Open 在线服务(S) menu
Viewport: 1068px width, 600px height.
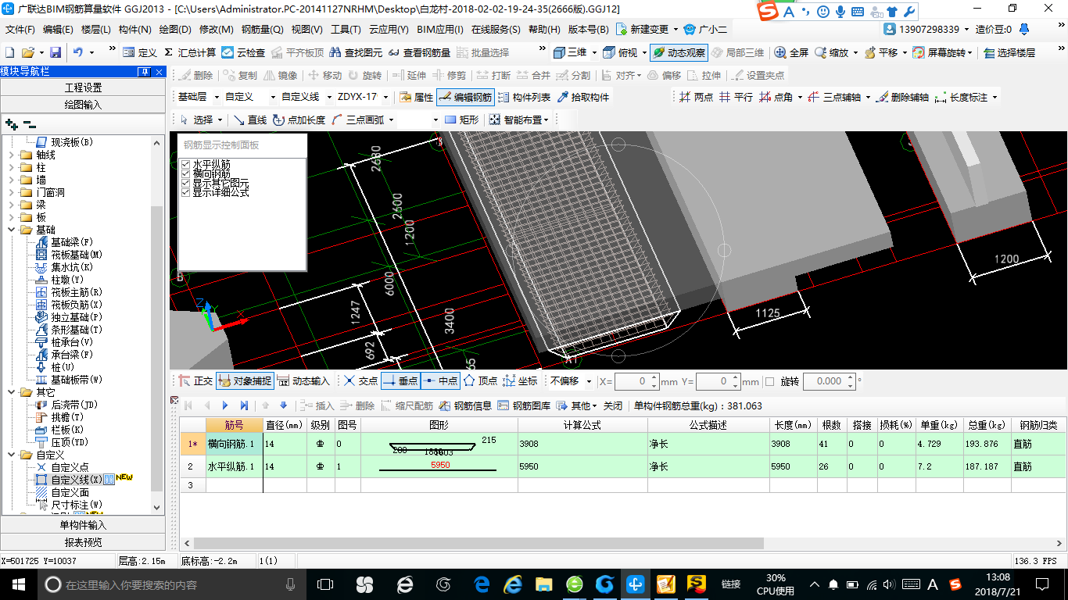point(496,30)
